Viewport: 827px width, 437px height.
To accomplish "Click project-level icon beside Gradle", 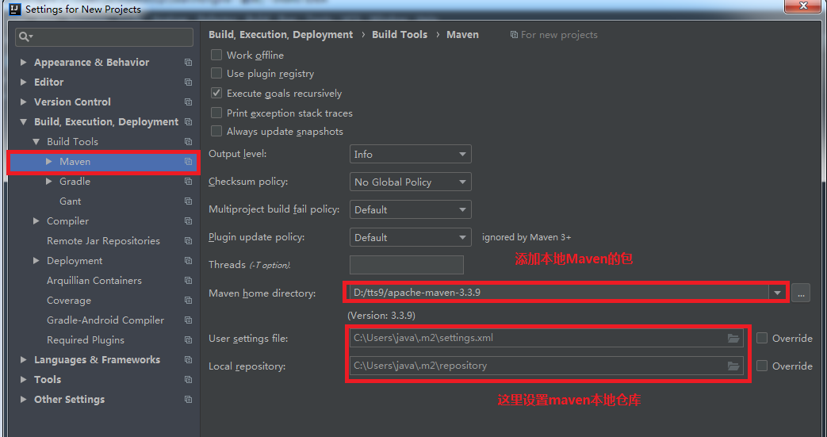I will click(188, 182).
